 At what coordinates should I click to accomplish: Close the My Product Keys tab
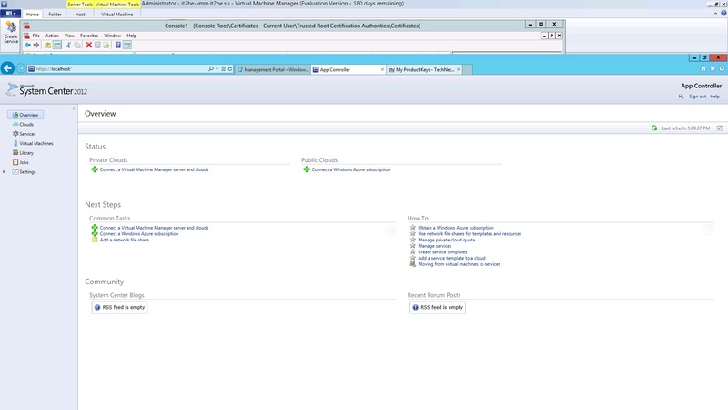pos(459,69)
